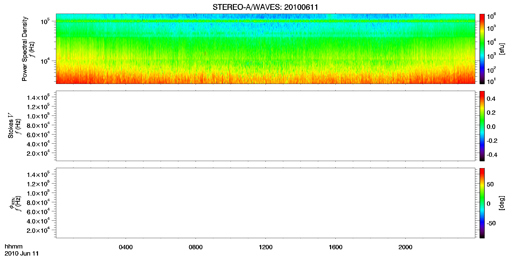Click the sfu power spectral density color bar
The image size is (531, 273).
(482, 49)
